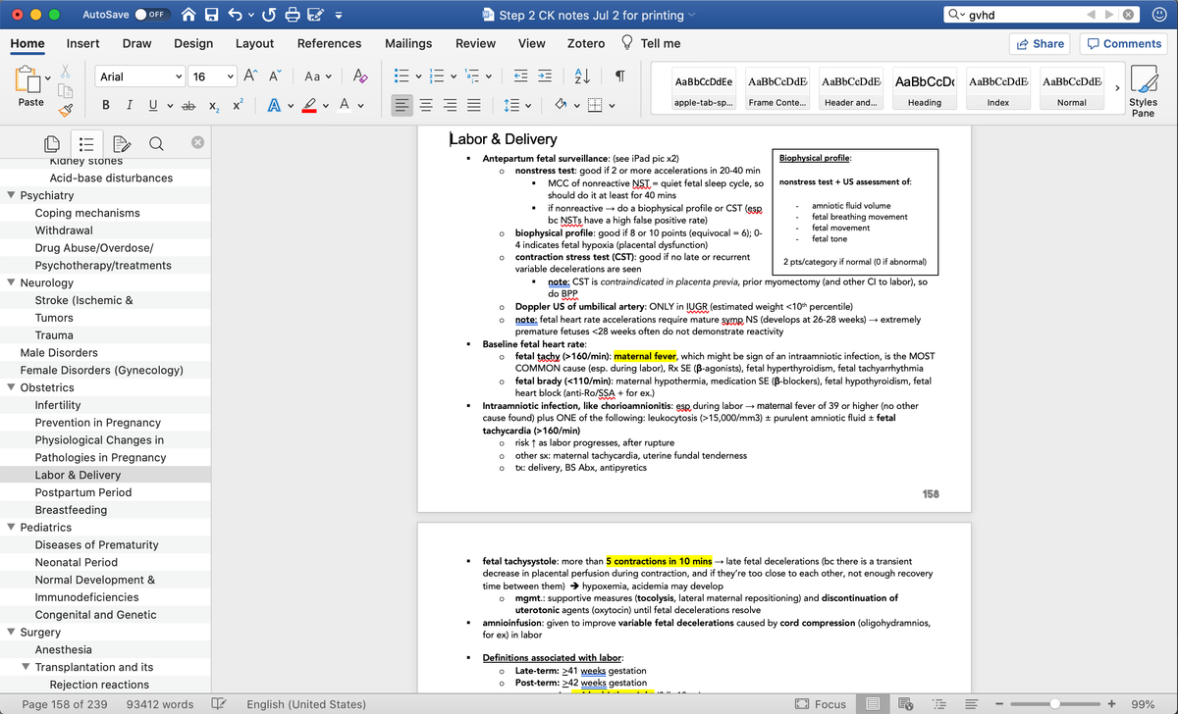
Task: Apply the Index style
Action: click(997, 90)
